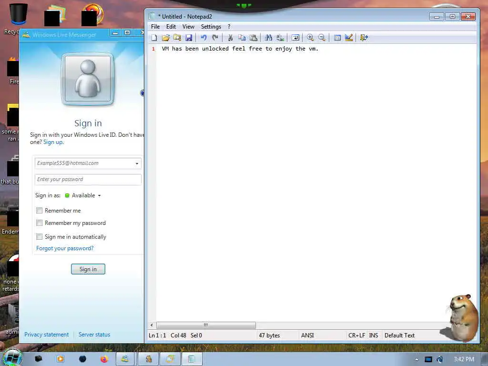Show hidden system tray icons

(417, 359)
